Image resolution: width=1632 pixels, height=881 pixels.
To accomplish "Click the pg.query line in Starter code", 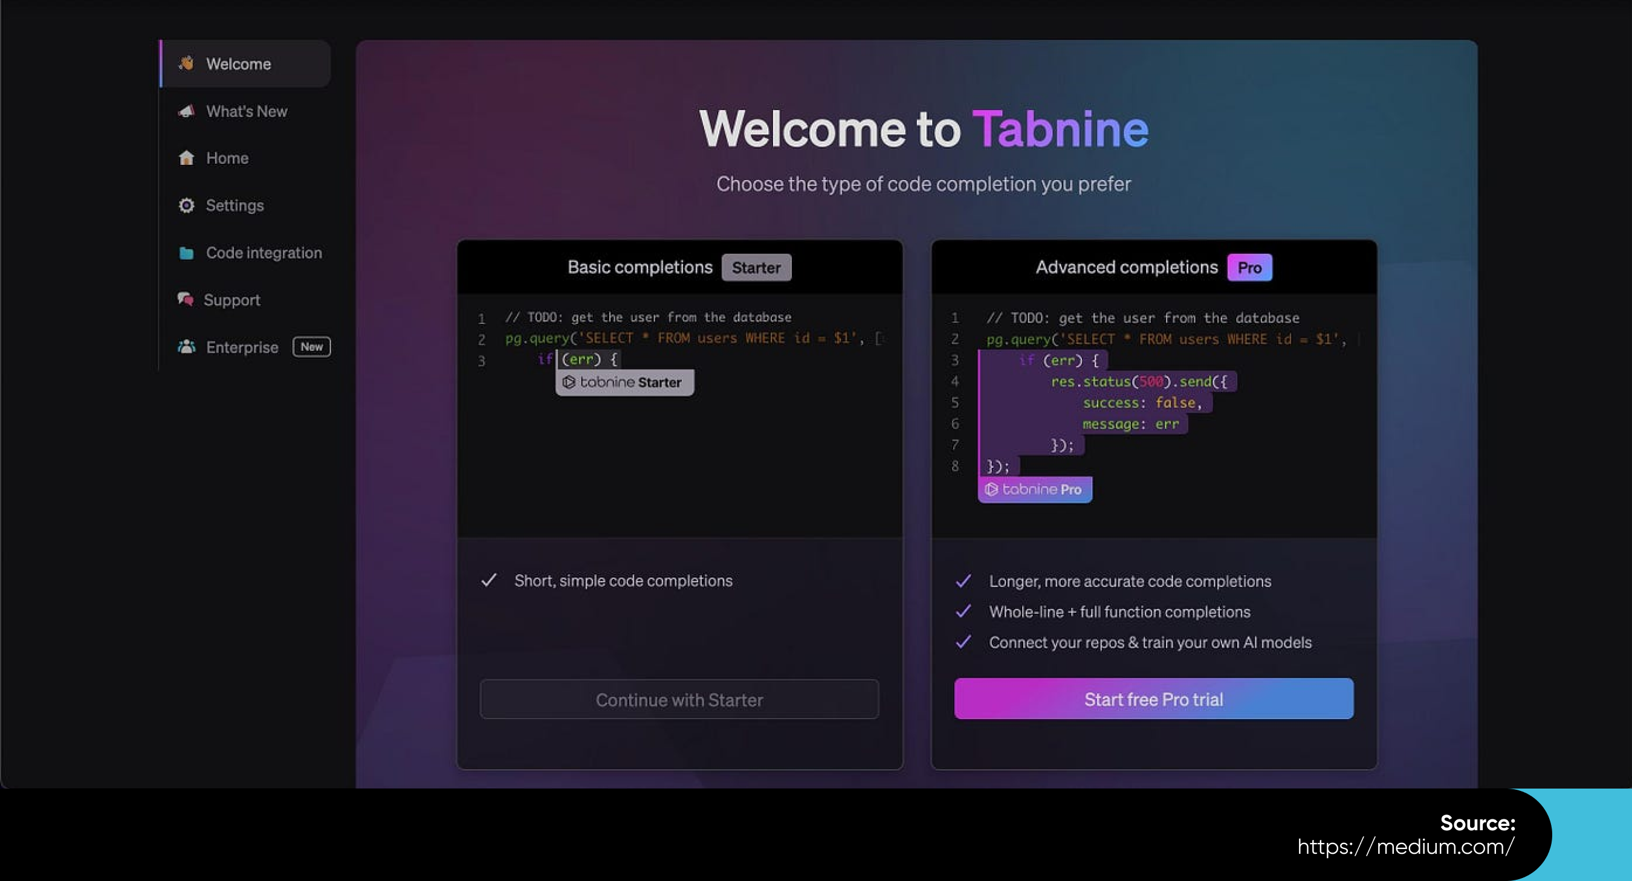I will [x=694, y=338].
